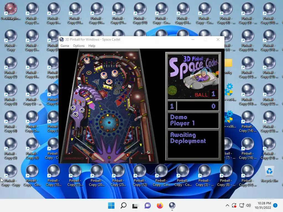This screenshot has width=283, height=212.
Task: Select the 'Pinball - Copy (9) - ...' desktop shortcut
Action: 247,13
